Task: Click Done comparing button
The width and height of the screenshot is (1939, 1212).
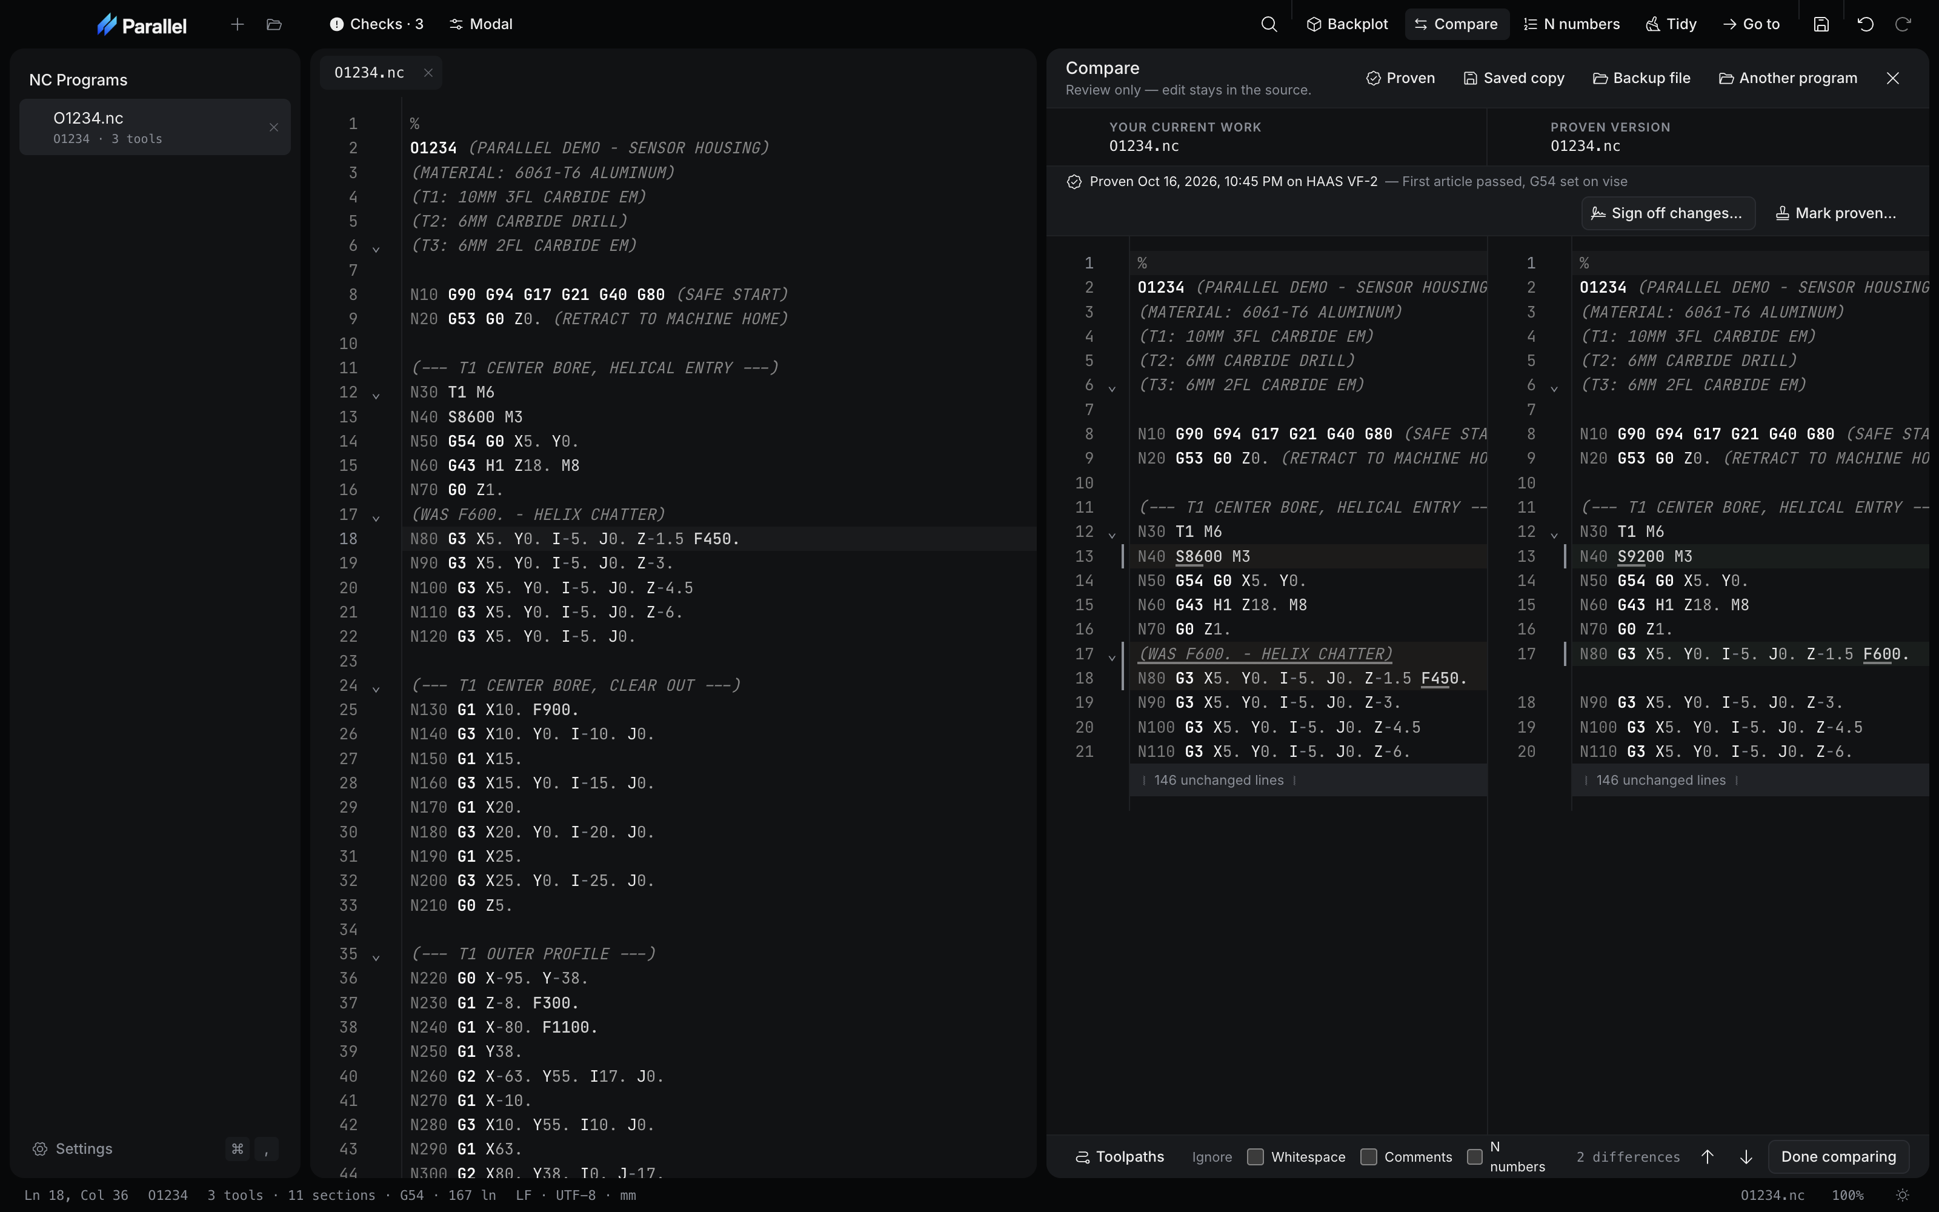Action: [x=1838, y=1157]
